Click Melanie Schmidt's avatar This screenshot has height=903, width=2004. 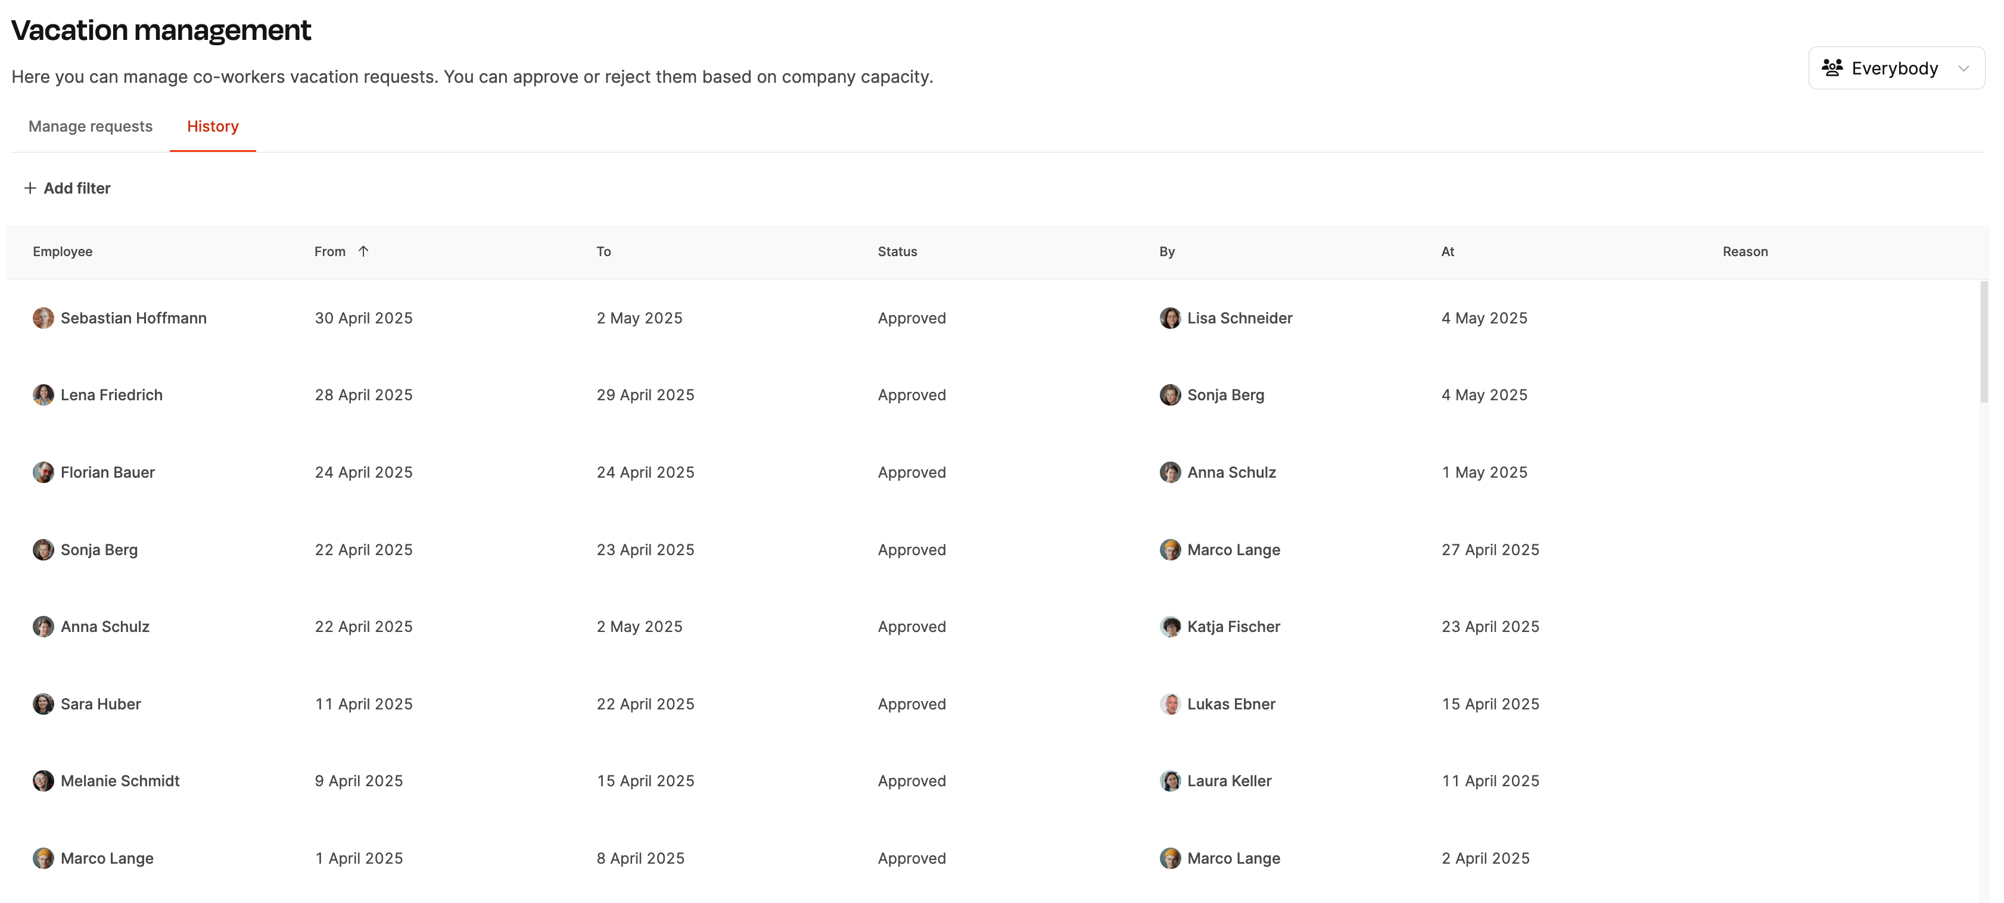43,781
